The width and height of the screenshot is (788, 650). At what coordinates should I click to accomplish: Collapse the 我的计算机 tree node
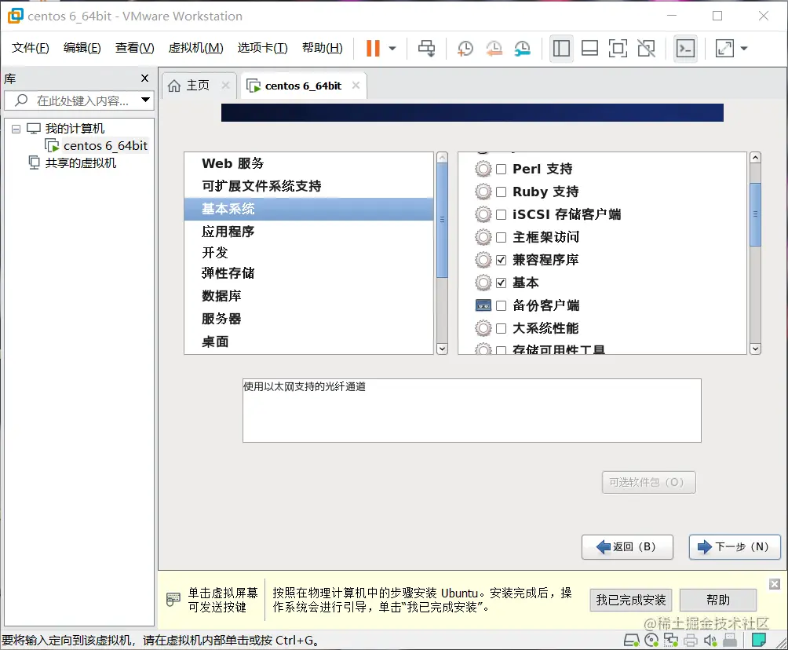[x=16, y=130]
